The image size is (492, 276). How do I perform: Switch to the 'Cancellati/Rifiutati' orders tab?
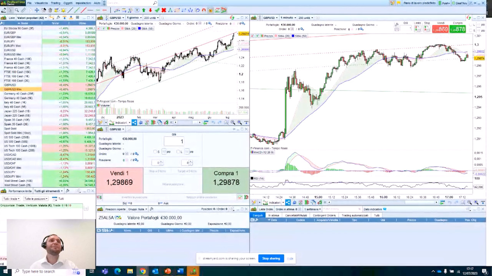296,215
